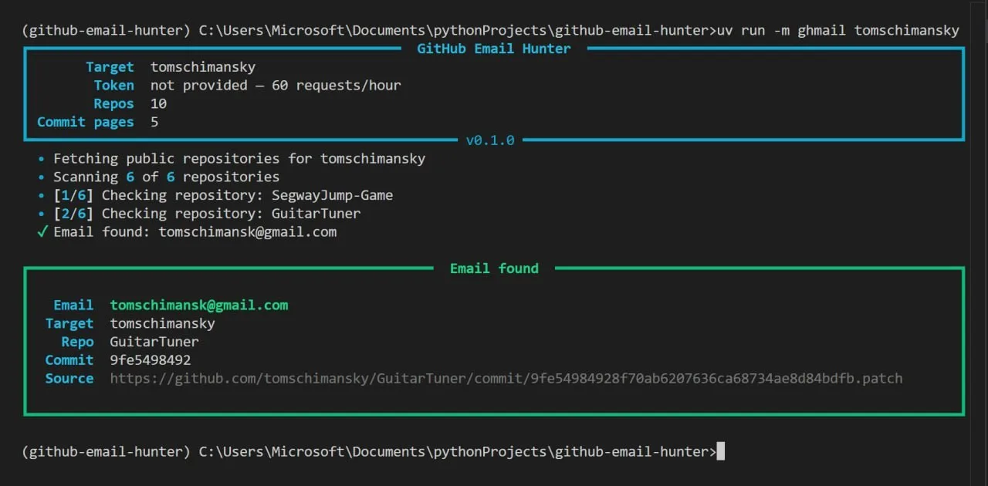Viewport: 988px width, 486px height.
Task: Click the 'Source' label in the result box
Action: (x=69, y=379)
